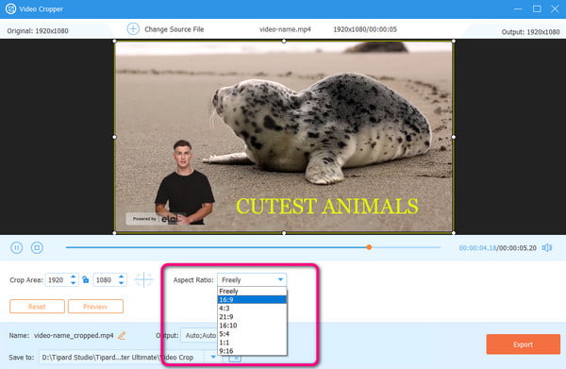566x369 pixels.
Task: Expand the Save to path dropdown arrow
Action: coord(213,357)
